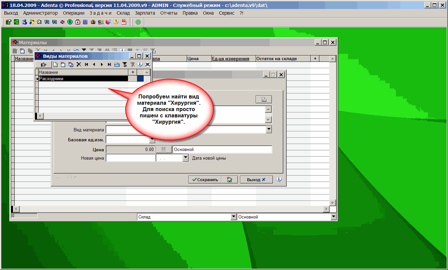Expand the Склад dropdown at bottom
Image resolution: width=448 pixels, height=270 pixels.
click(x=233, y=217)
